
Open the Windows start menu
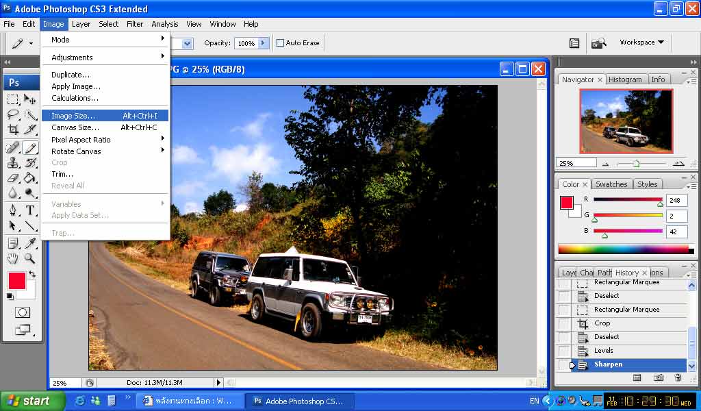point(32,401)
